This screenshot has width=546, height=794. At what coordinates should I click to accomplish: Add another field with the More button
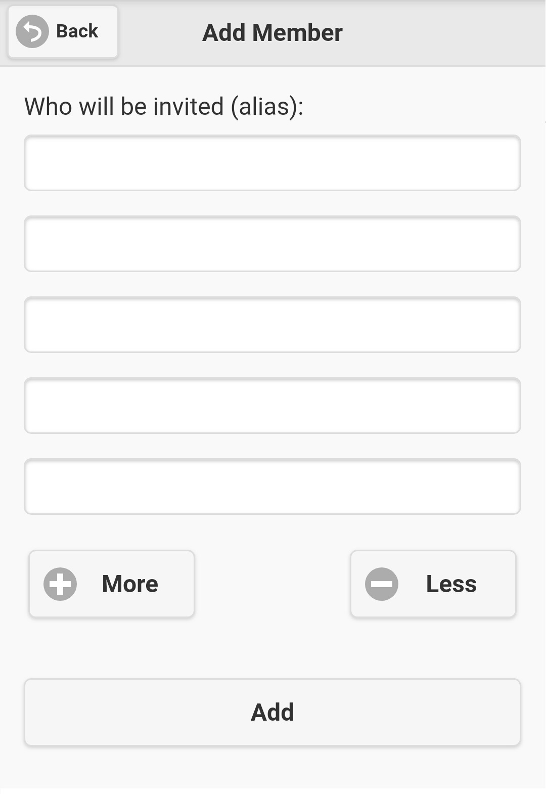[112, 584]
